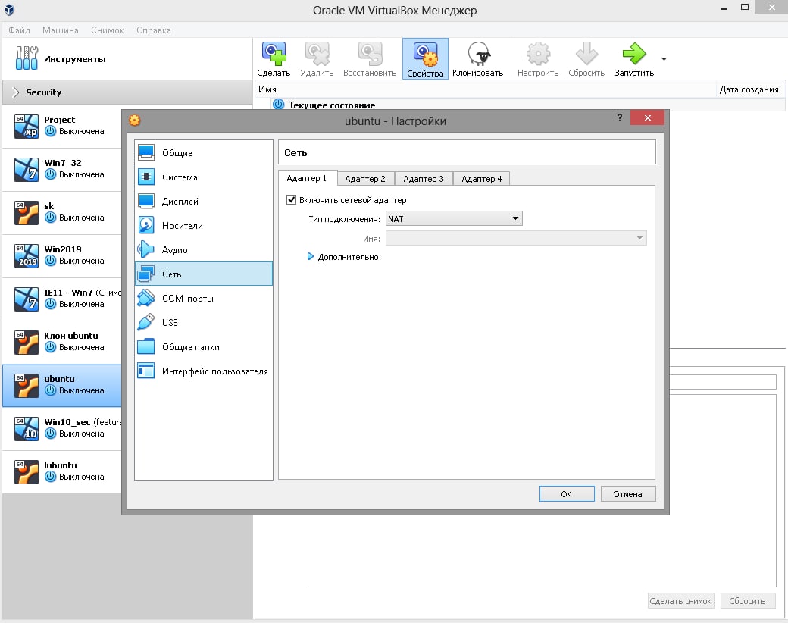This screenshot has width=788, height=623.
Task: Open the Справка menu
Action: tap(153, 30)
